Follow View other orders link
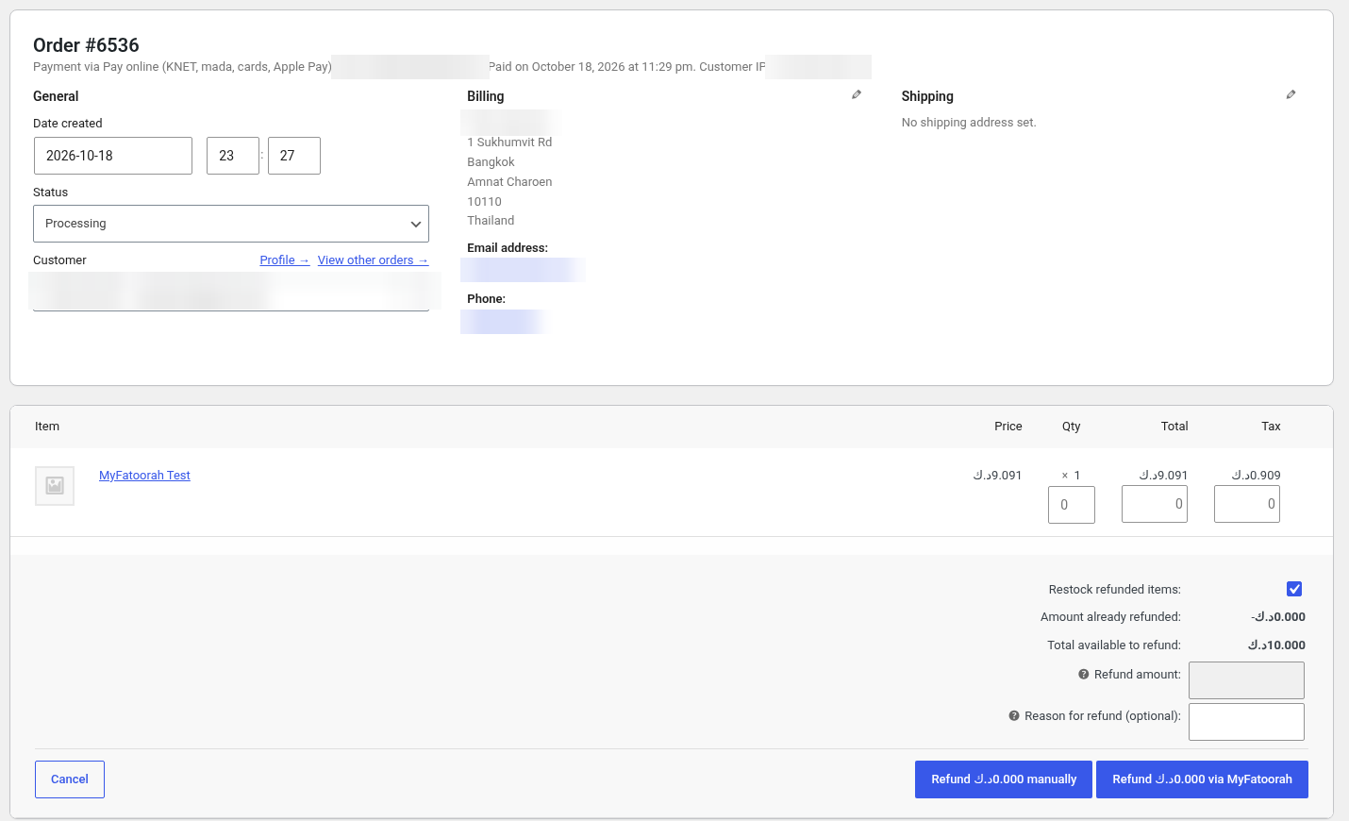This screenshot has width=1349, height=821. pyautogui.click(x=373, y=260)
